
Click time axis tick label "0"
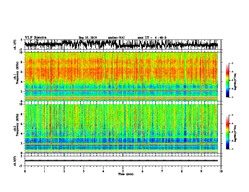(25, 171)
